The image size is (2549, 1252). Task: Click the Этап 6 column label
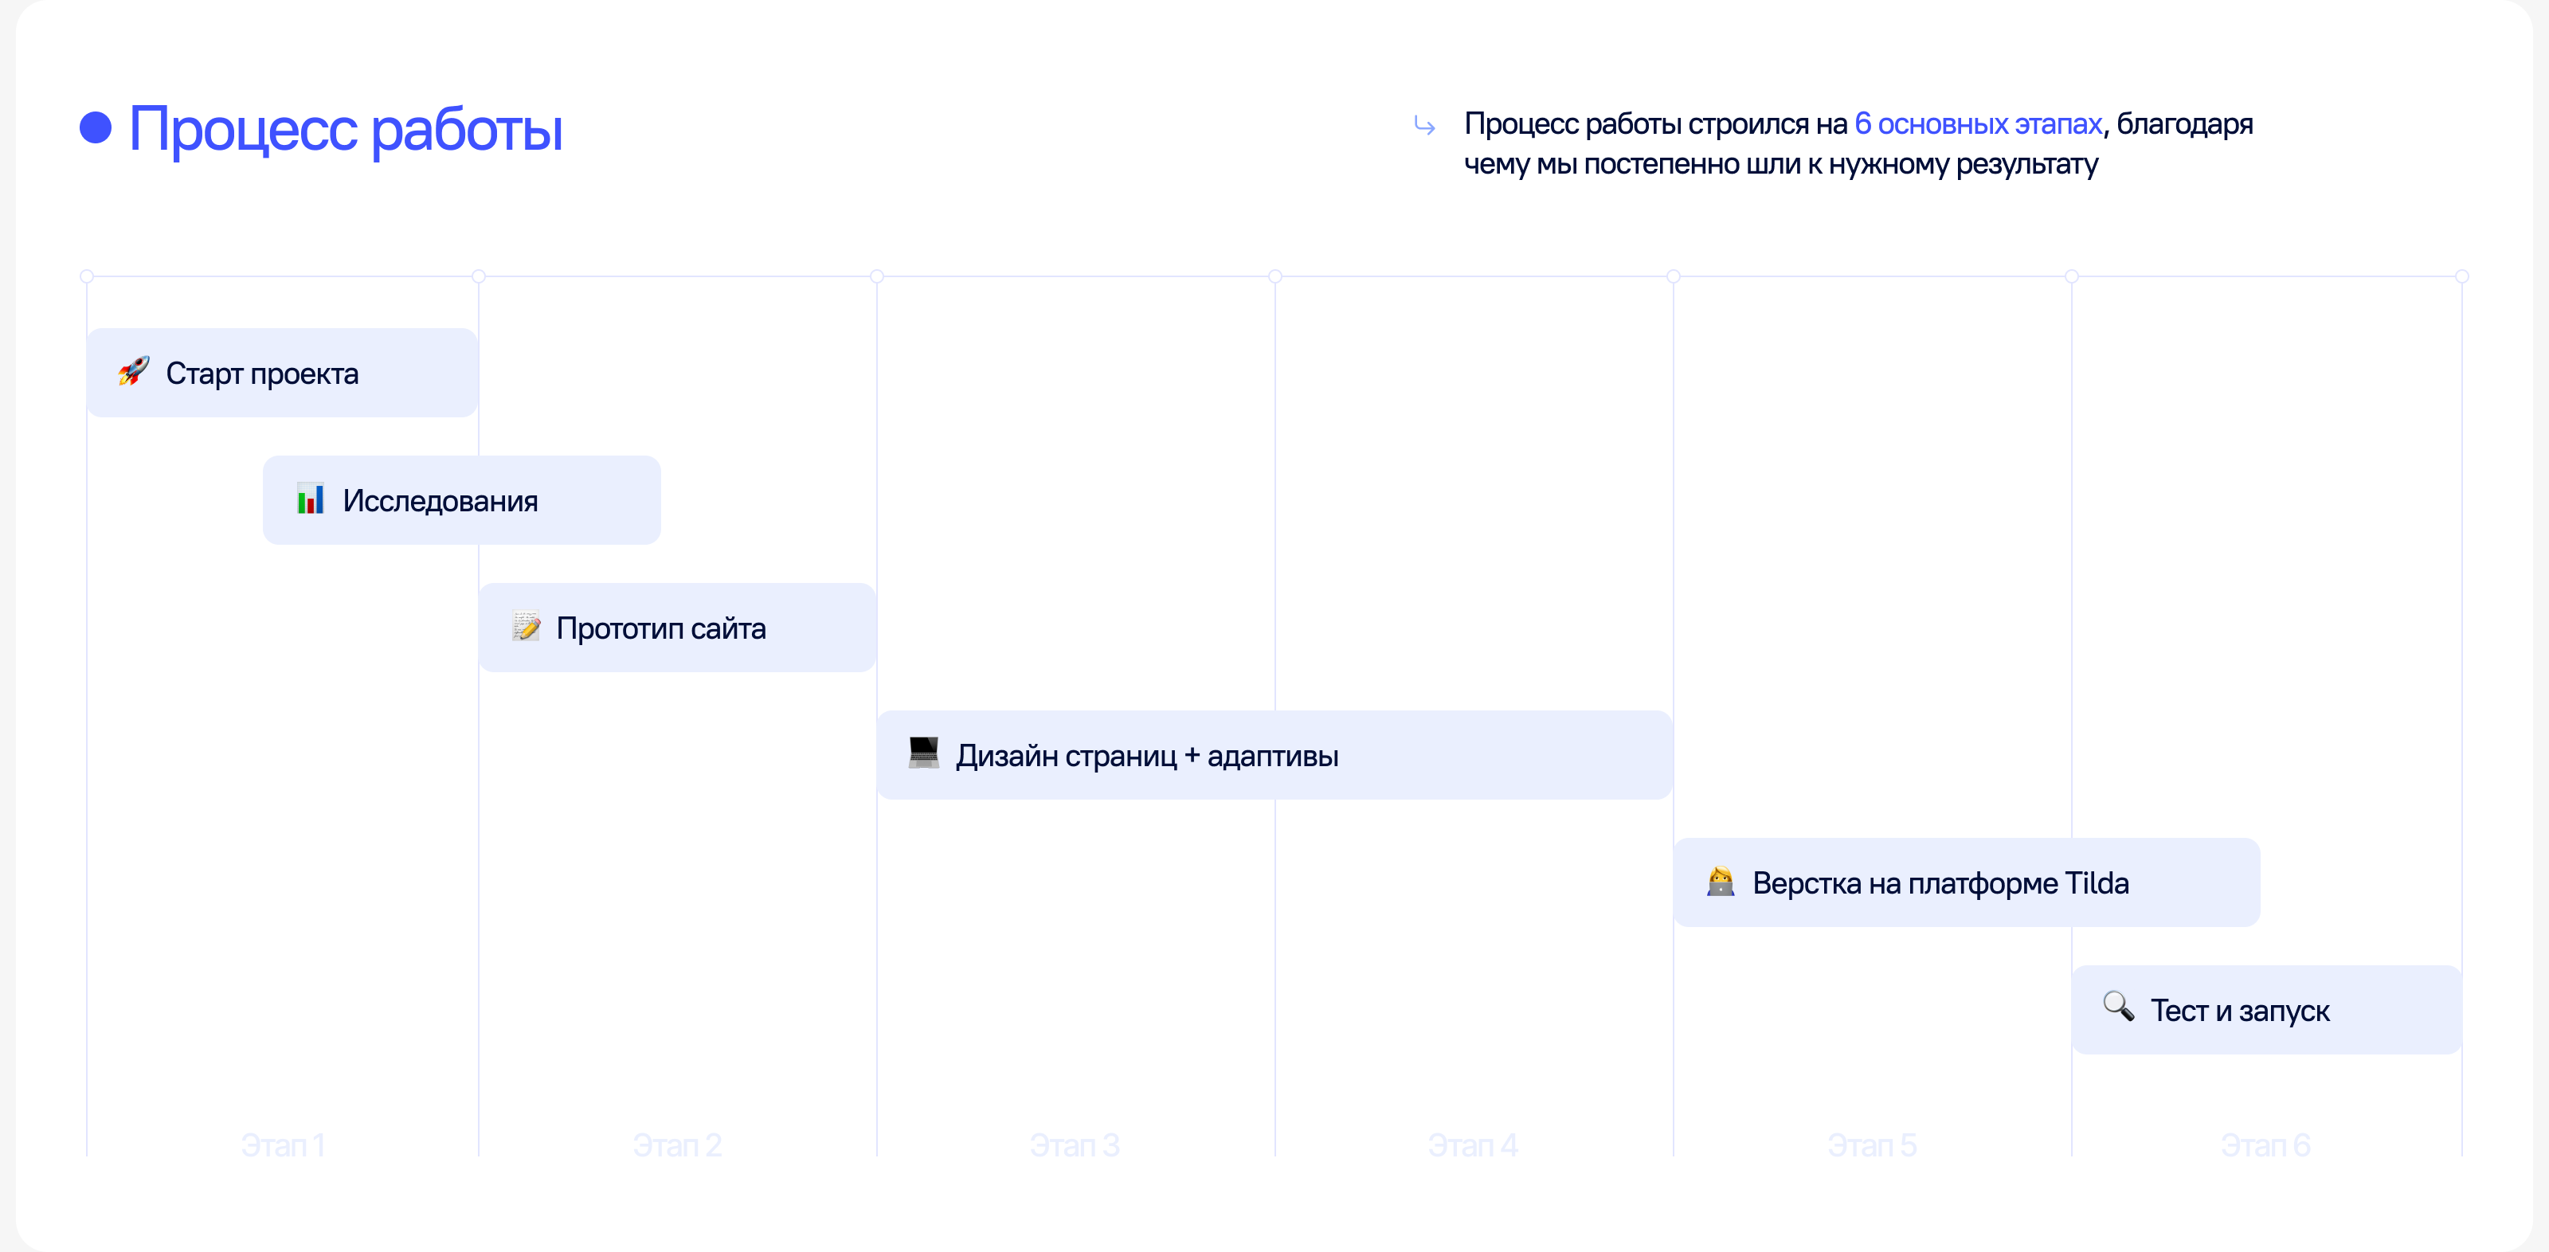coord(2265,1145)
